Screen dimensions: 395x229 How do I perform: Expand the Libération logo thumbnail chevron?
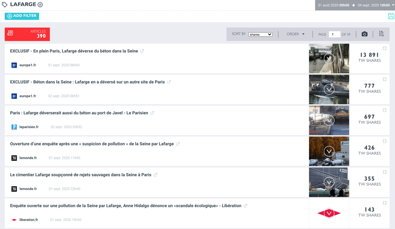[329, 213]
